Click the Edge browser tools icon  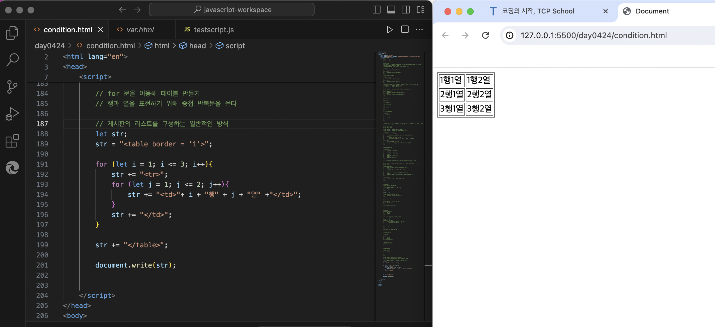click(x=12, y=168)
